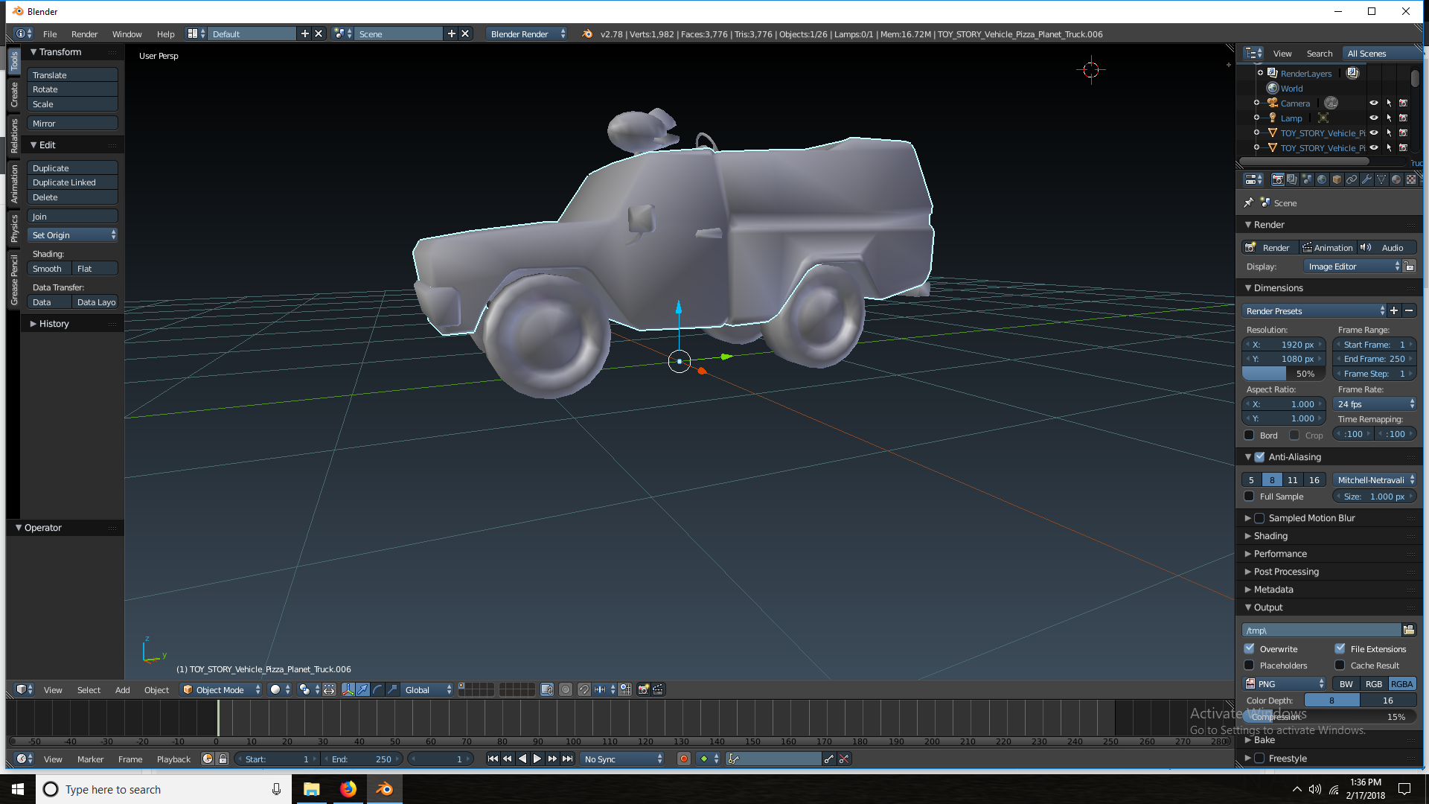Image resolution: width=1429 pixels, height=804 pixels.
Task: Open the Constraints properties tab chain icon
Action: [x=1352, y=179]
